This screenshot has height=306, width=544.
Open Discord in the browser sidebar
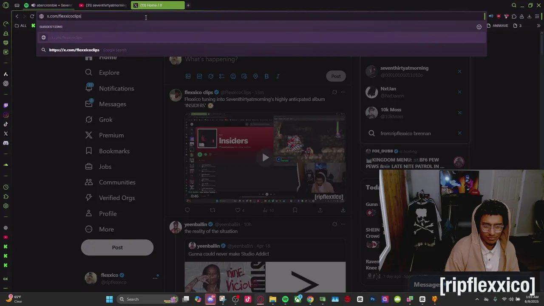point(6,143)
